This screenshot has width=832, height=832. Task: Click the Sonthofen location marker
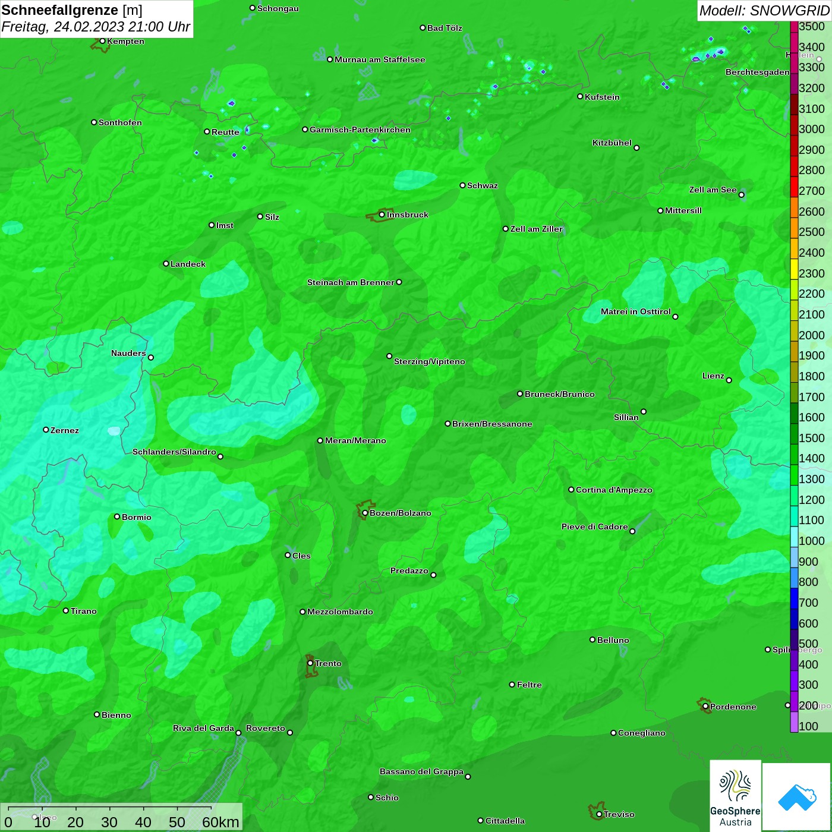[94, 122]
